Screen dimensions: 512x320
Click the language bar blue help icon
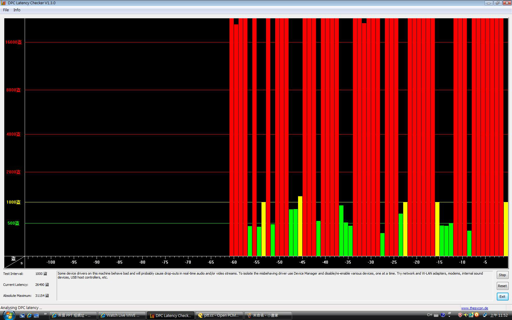click(x=443, y=315)
